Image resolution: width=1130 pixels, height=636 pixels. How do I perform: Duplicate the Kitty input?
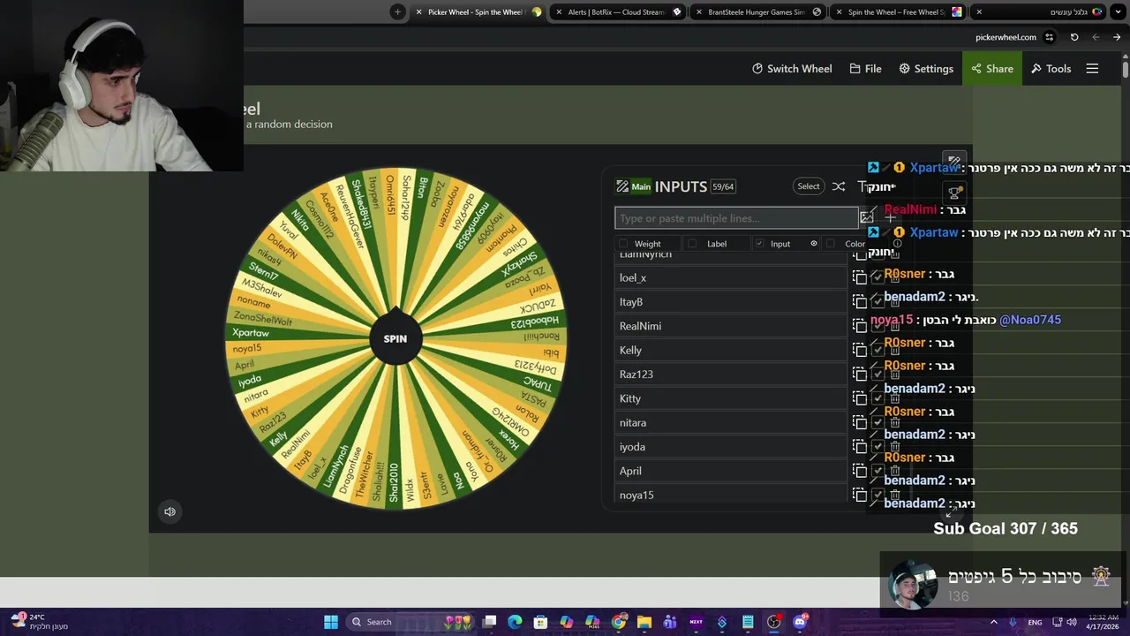coord(860,398)
